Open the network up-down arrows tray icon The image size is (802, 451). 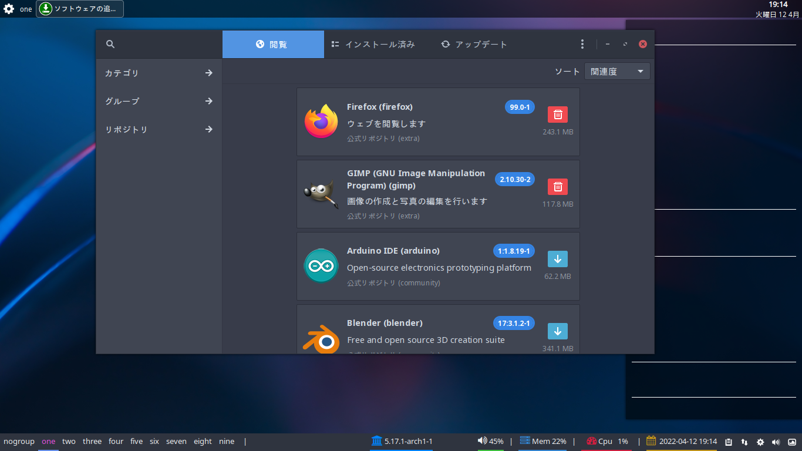[x=744, y=442]
